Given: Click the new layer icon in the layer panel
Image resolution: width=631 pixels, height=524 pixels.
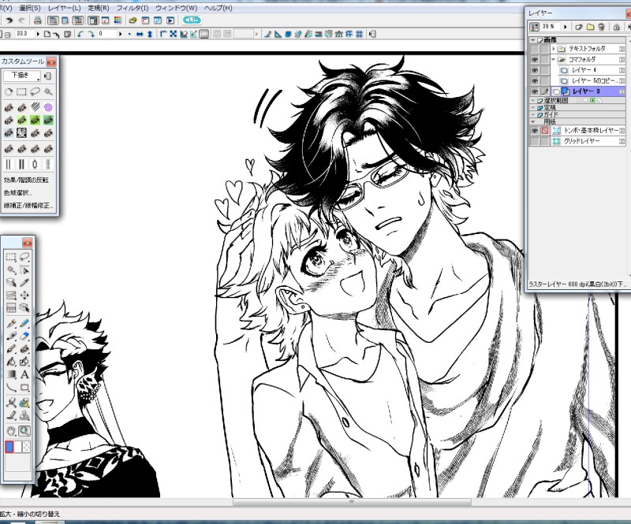Looking at the screenshot, I should (x=579, y=27).
